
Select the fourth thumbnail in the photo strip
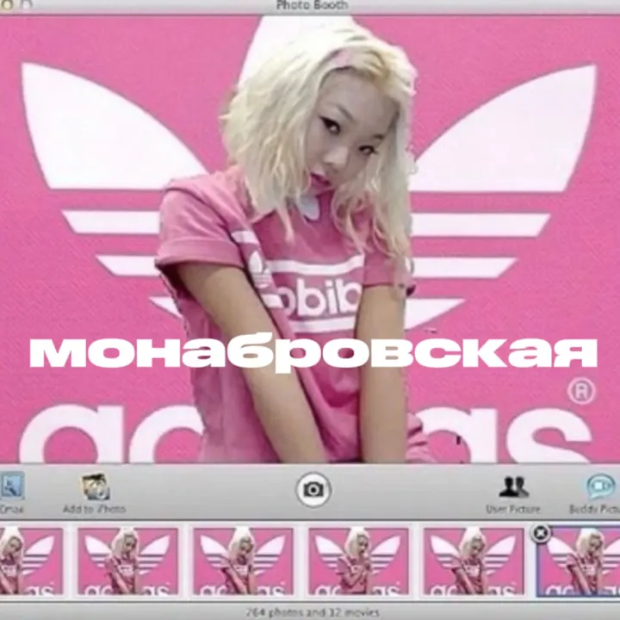(x=358, y=561)
